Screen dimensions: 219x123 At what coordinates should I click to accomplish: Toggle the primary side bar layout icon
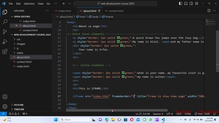pos(180,3)
